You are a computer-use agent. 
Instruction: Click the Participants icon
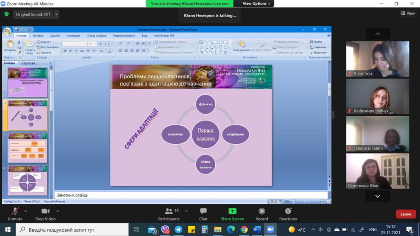tap(169, 211)
